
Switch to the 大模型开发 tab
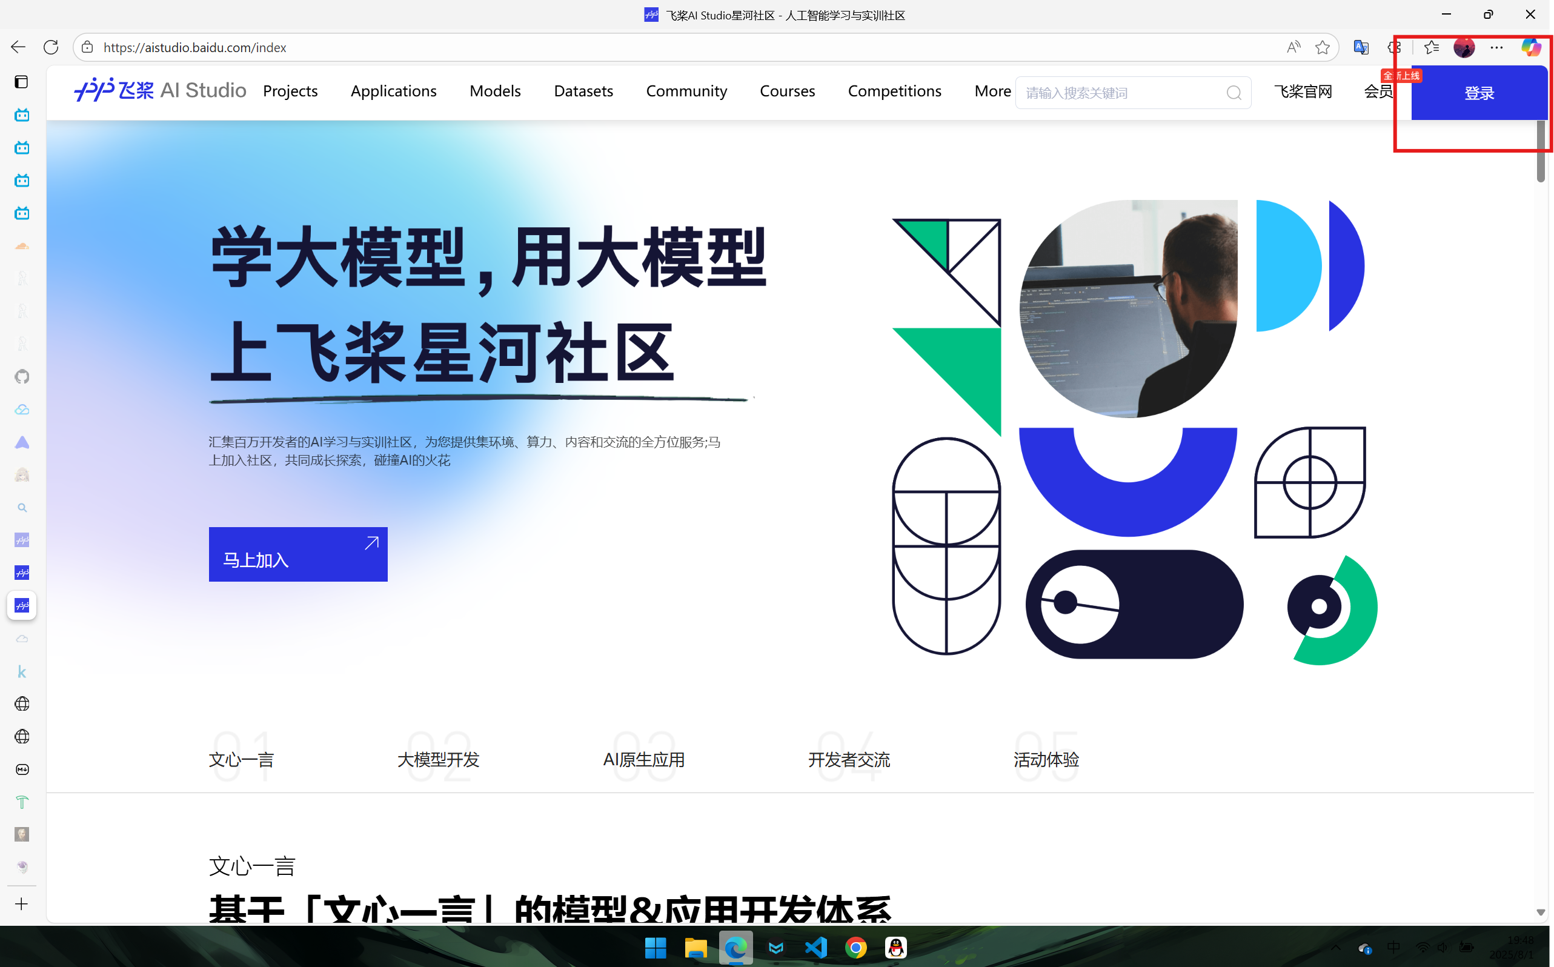coord(438,760)
